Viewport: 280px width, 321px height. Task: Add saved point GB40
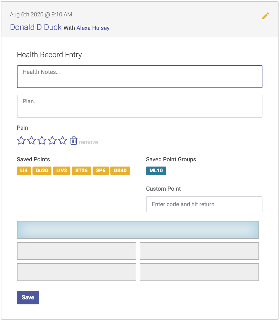[x=120, y=171]
